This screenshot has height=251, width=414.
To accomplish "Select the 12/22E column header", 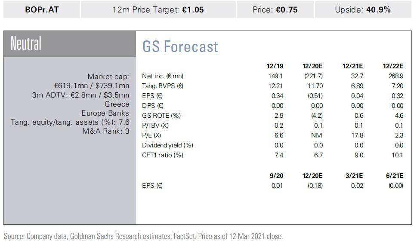I will (392, 66).
